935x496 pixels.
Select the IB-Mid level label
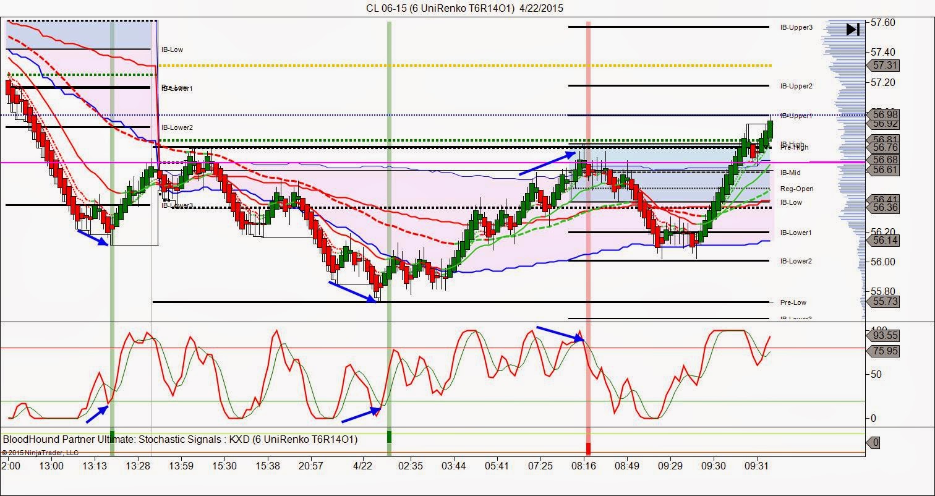(x=790, y=173)
